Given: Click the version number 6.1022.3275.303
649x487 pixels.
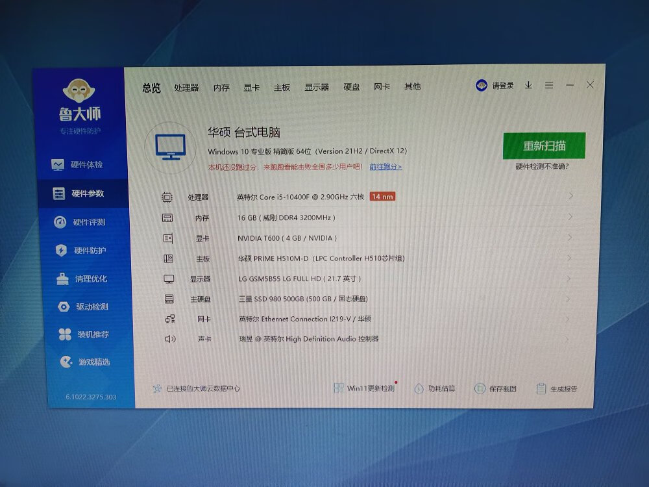Looking at the screenshot, I should pyautogui.click(x=91, y=397).
